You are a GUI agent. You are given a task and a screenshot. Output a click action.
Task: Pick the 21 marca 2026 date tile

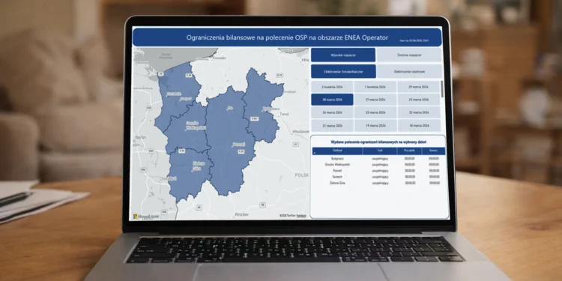pyautogui.click(x=332, y=125)
